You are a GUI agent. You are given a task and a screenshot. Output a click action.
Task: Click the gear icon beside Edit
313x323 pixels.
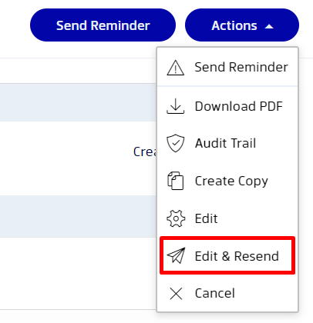[x=176, y=218]
